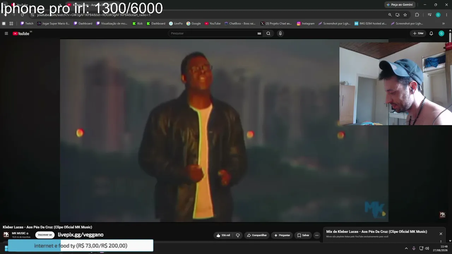Click the install app icon in address bar

click(398, 15)
